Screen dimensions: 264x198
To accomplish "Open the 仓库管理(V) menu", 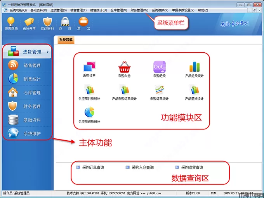I will [x=119, y=10].
